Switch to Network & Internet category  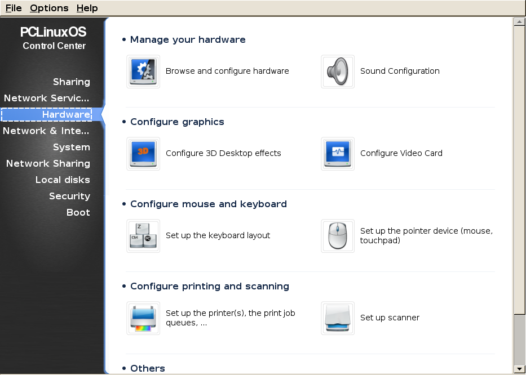click(46, 131)
